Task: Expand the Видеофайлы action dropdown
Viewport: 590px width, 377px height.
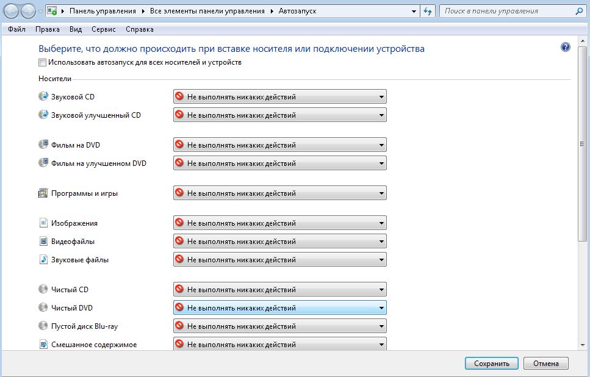Action: [279, 242]
